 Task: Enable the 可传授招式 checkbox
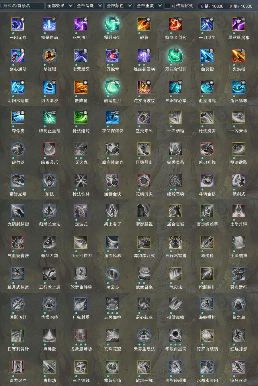[x=168, y=6]
